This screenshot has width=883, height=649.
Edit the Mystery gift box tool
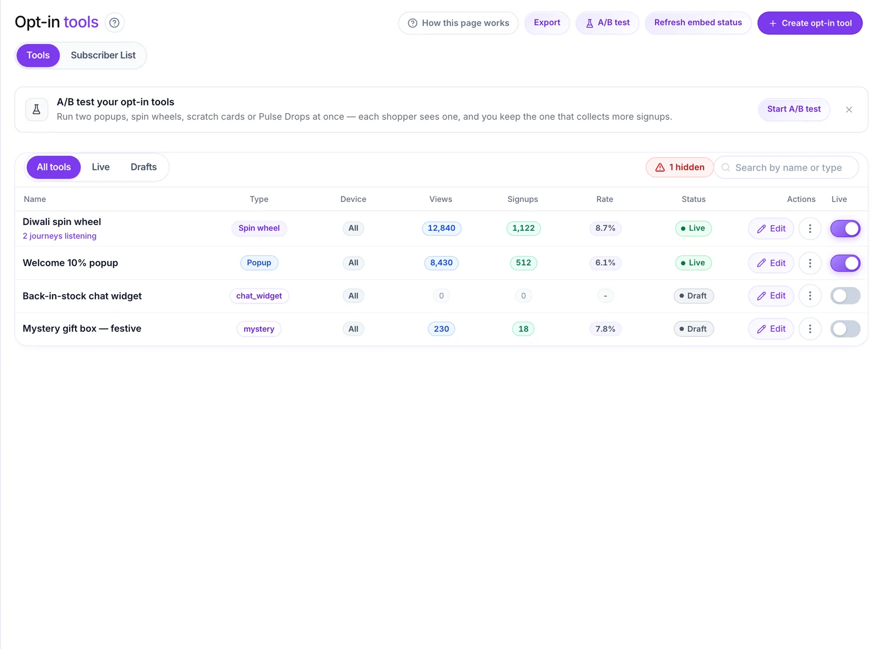click(x=771, y=329)
